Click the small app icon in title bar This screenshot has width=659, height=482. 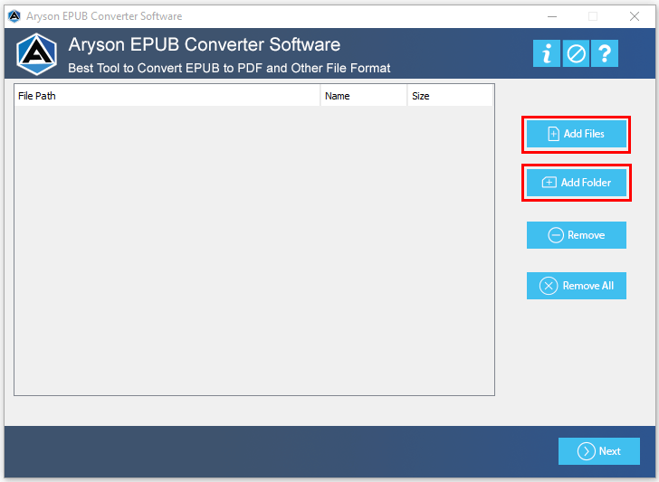click(x=14, y=16)
